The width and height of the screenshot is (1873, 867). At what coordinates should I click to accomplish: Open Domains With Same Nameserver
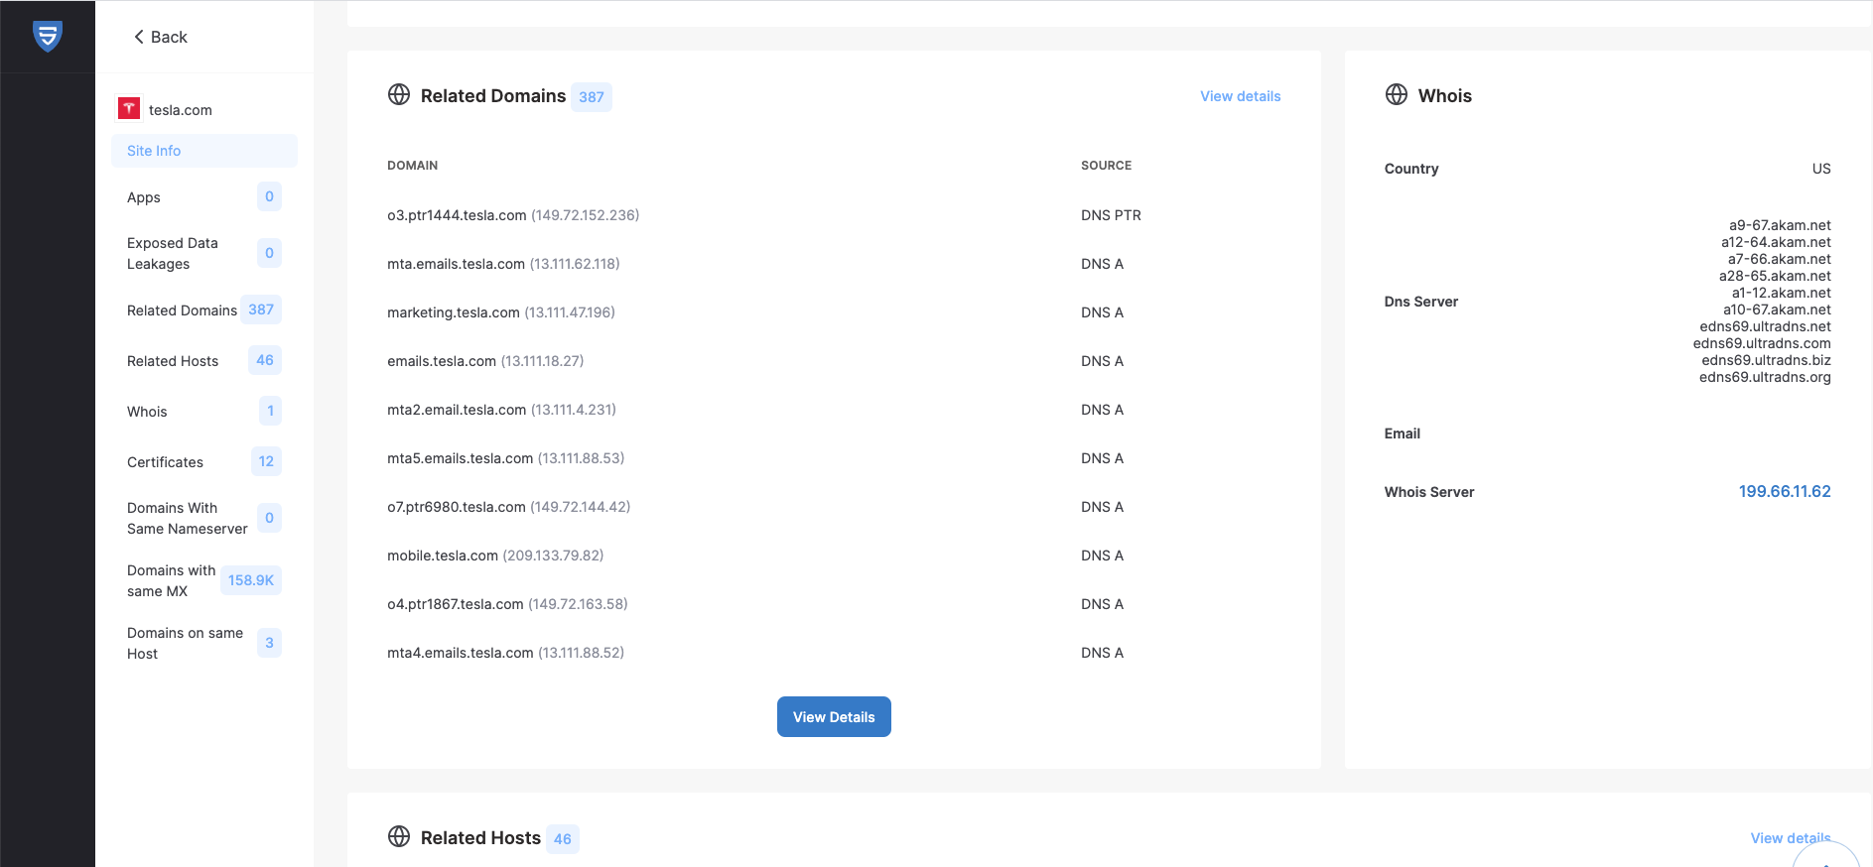(204, 518)
